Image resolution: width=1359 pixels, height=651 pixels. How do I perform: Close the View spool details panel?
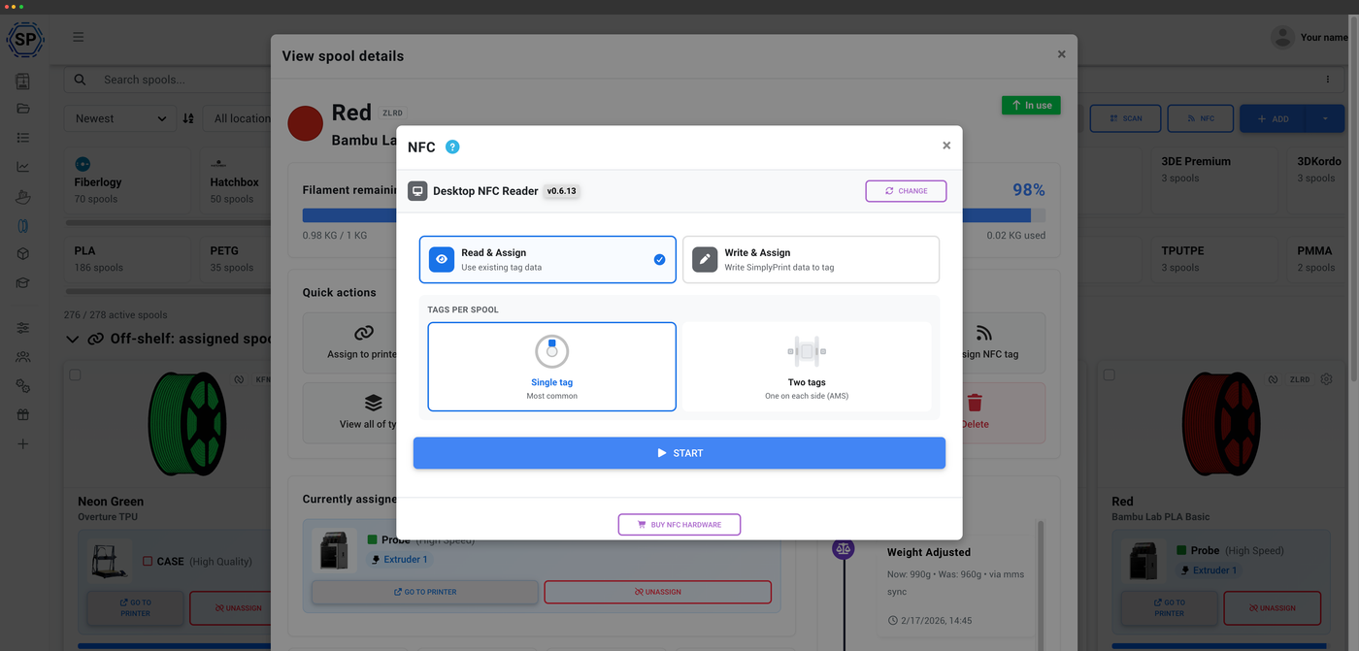tap(1061, 54)
